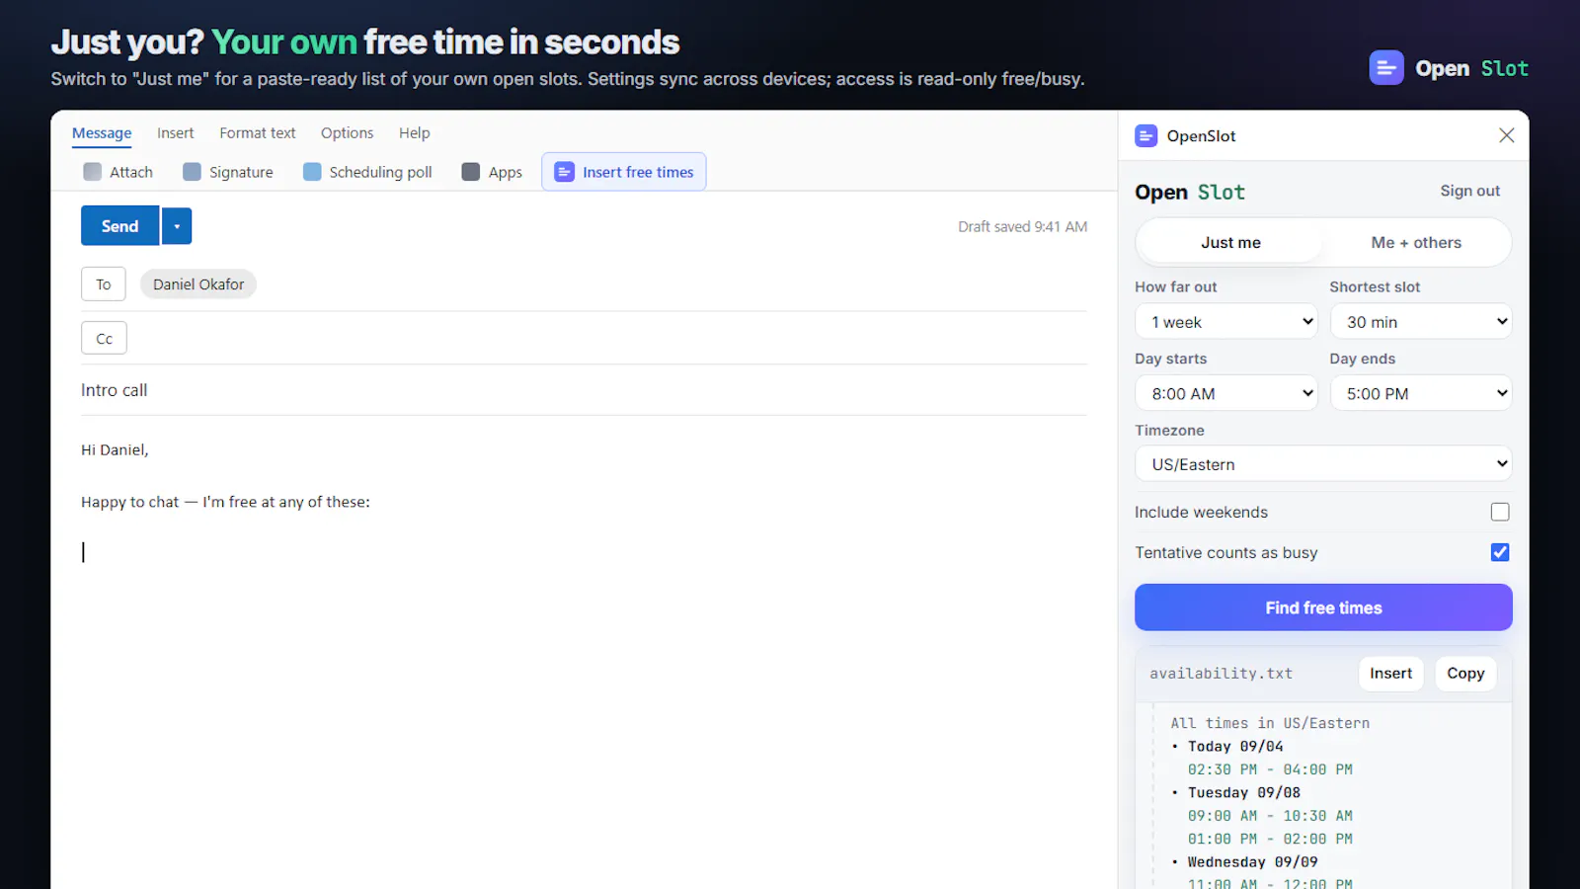Open the Day ends dropdown

pos(1421,393)
